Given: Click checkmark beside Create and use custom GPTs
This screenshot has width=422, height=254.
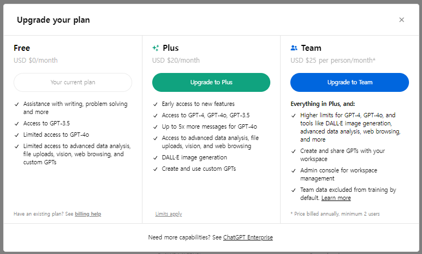Looking at the screenshot, I should [155, 169].
